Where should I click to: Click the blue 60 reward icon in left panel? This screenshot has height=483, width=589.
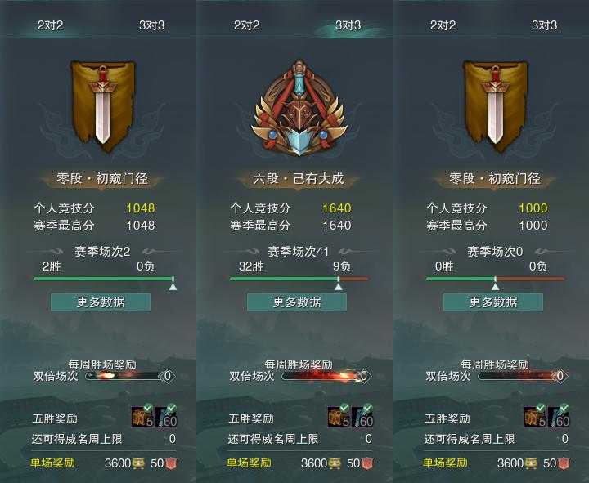(166, 417)
